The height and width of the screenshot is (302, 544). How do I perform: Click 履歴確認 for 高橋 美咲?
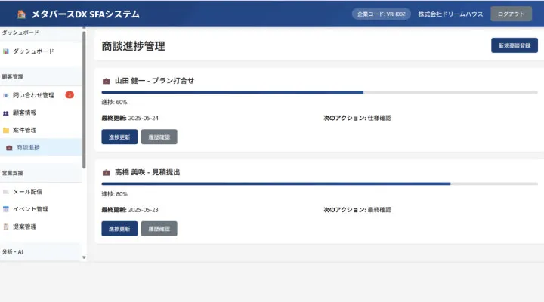[159, 229]
